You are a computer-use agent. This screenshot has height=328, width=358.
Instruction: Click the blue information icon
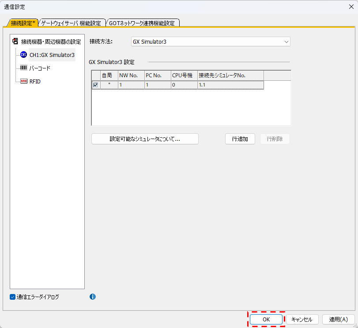coord(93,297)
